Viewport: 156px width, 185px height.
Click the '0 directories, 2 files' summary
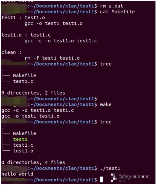click(x=33, y=93)
